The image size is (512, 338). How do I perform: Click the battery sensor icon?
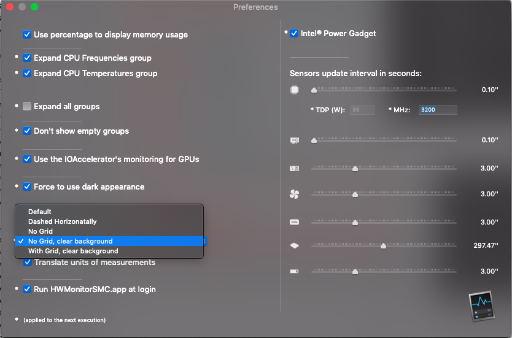(294, 271)
